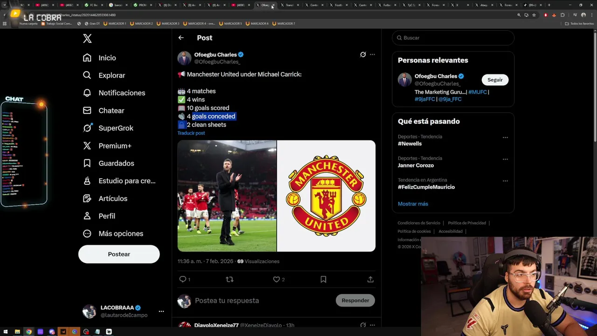Open Accesibilidad link

[x=451, y=231]
